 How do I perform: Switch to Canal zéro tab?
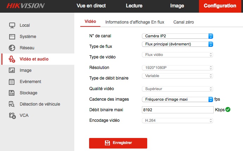pos(183,22)
